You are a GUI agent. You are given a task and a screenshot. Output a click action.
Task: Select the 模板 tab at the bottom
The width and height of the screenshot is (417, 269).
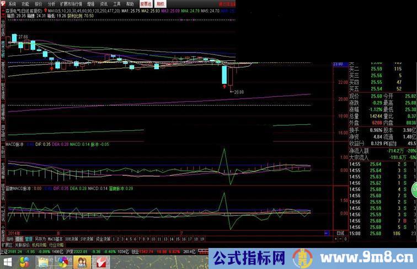coord(19,239)
